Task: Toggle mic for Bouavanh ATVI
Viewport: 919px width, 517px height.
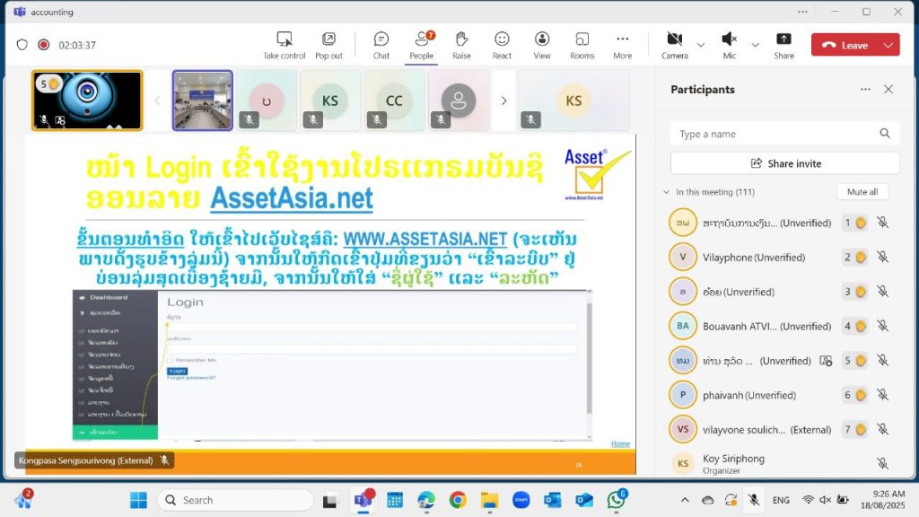Action: pos(883,326)
